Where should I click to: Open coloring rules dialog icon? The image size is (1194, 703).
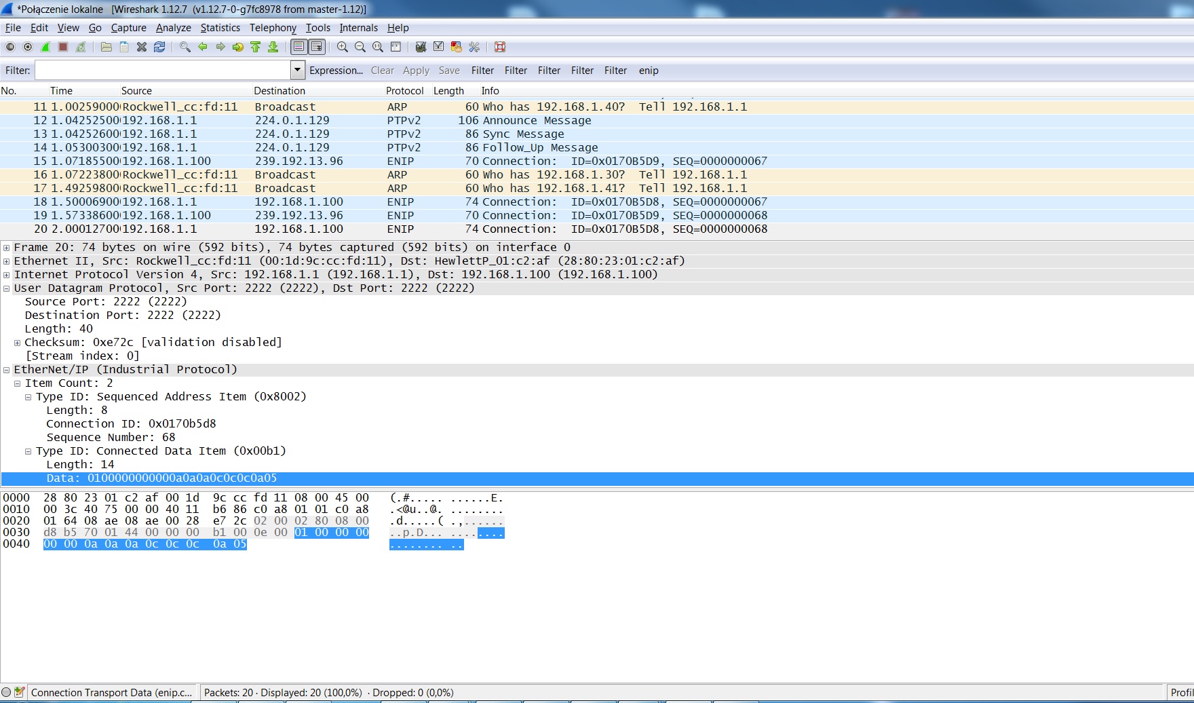[x=457, y=47]
